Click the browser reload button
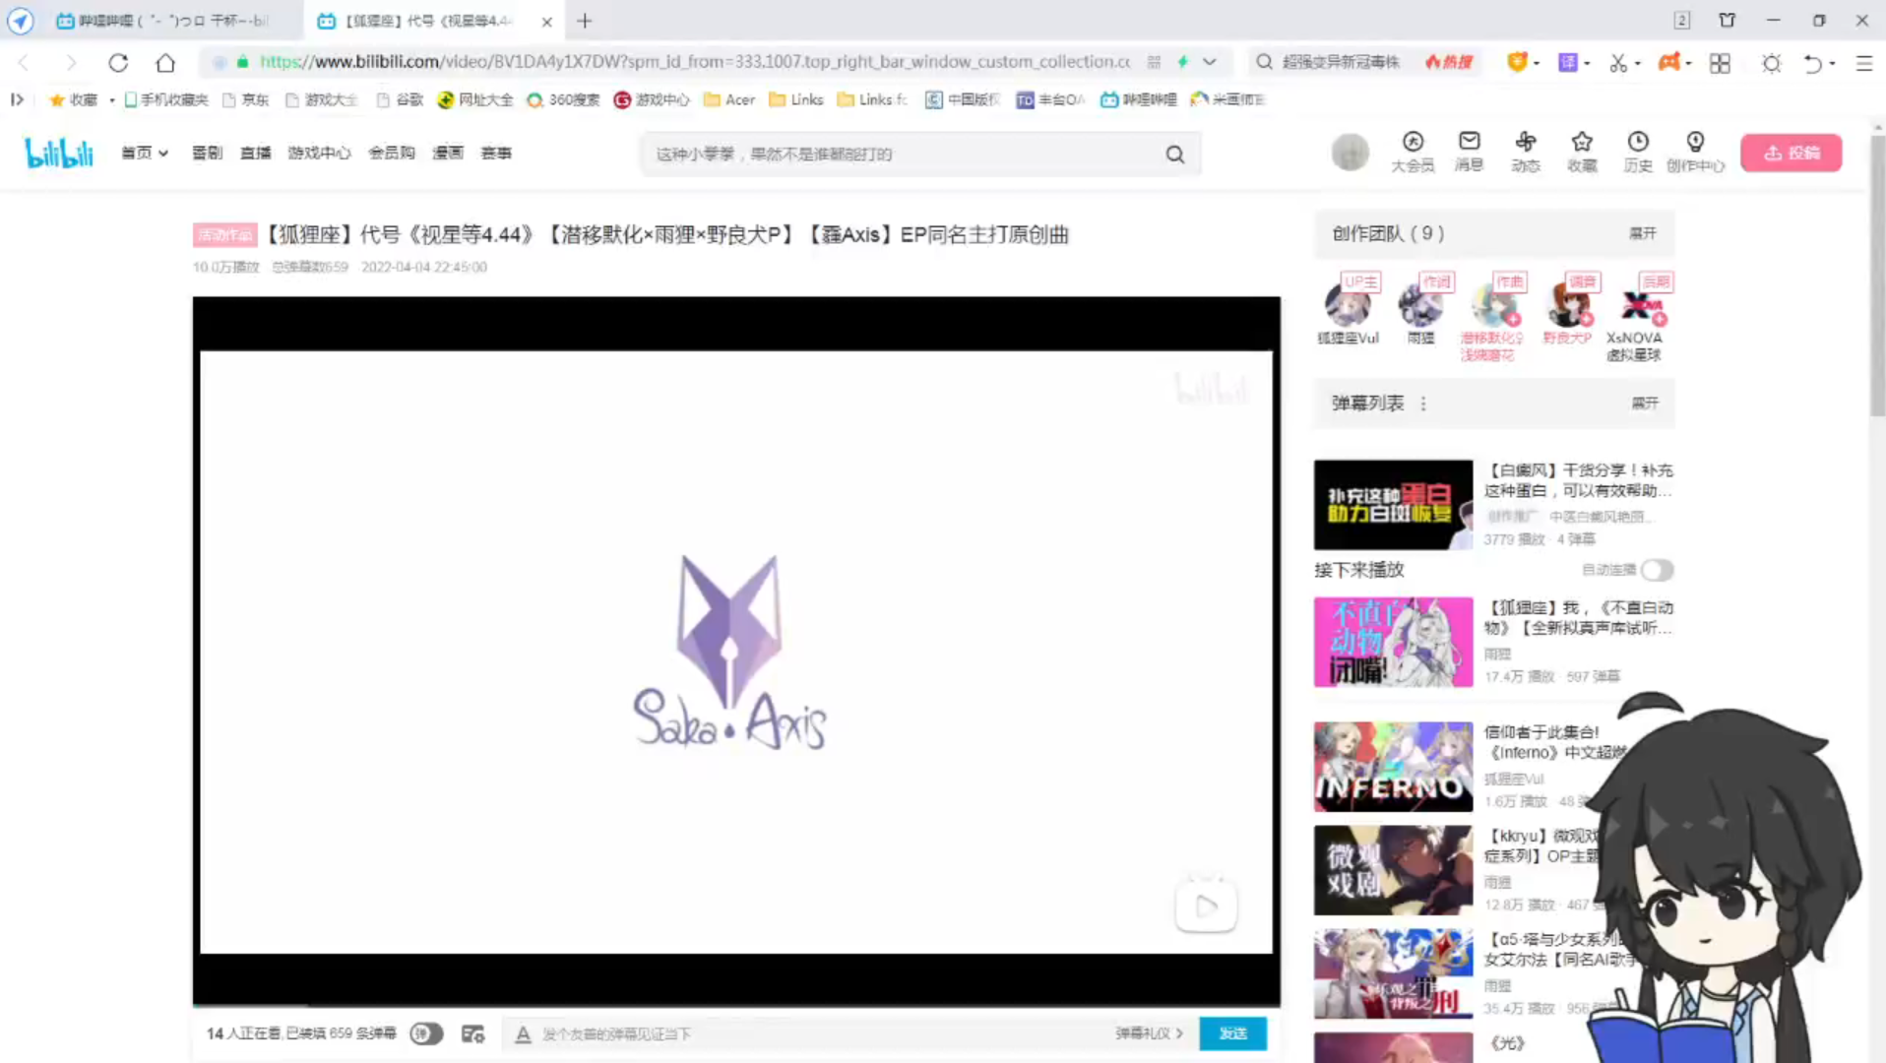Image resolution: width=1886 pixels, height=1063 pixels. 118,62
